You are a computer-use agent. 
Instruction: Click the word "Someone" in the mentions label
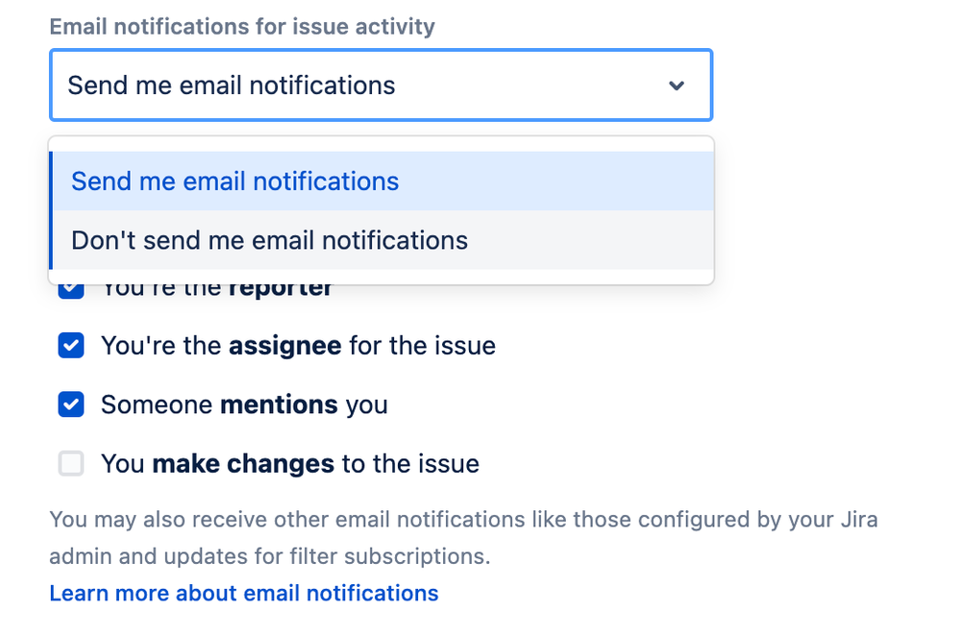pyautogui.click(x=157, y=404)
